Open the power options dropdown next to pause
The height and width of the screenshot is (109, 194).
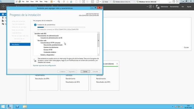54,2
